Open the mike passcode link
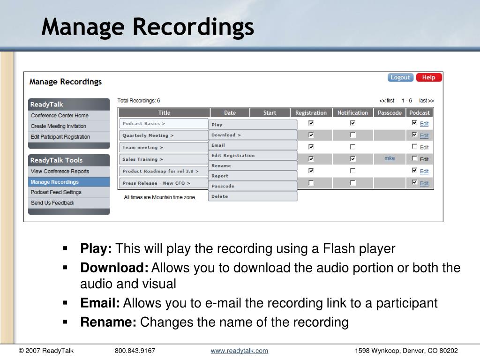480x360 pixels. [390, 158]
